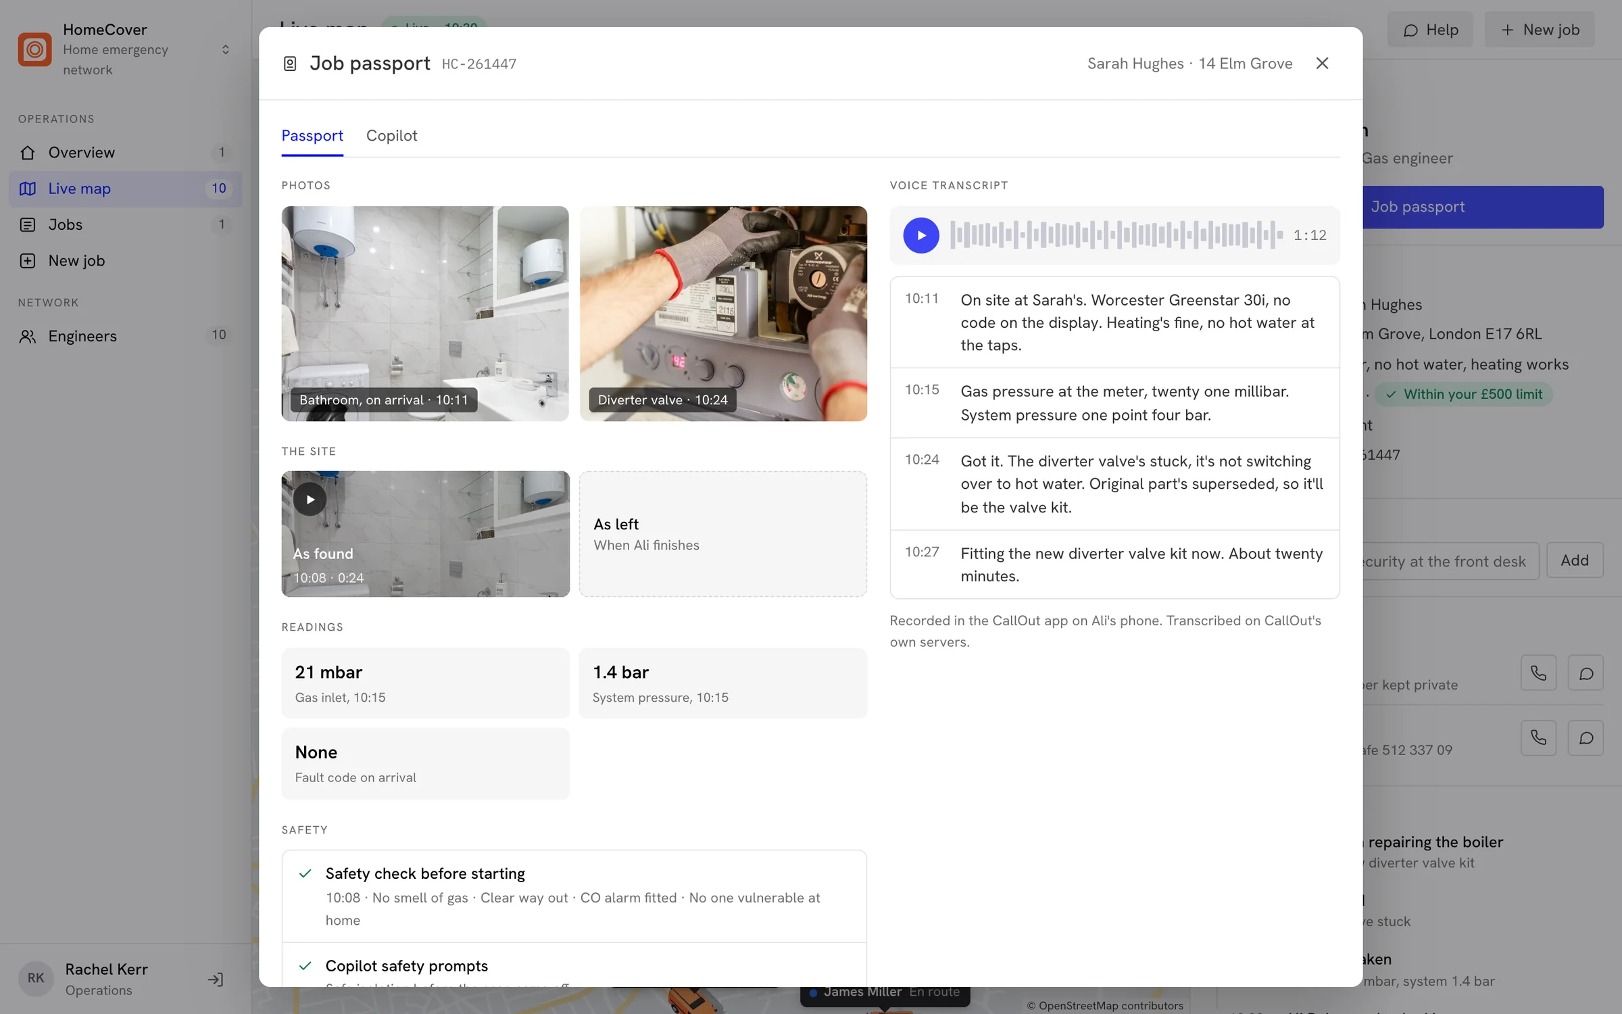Click the Job passport document icon

tap(290, 64)
